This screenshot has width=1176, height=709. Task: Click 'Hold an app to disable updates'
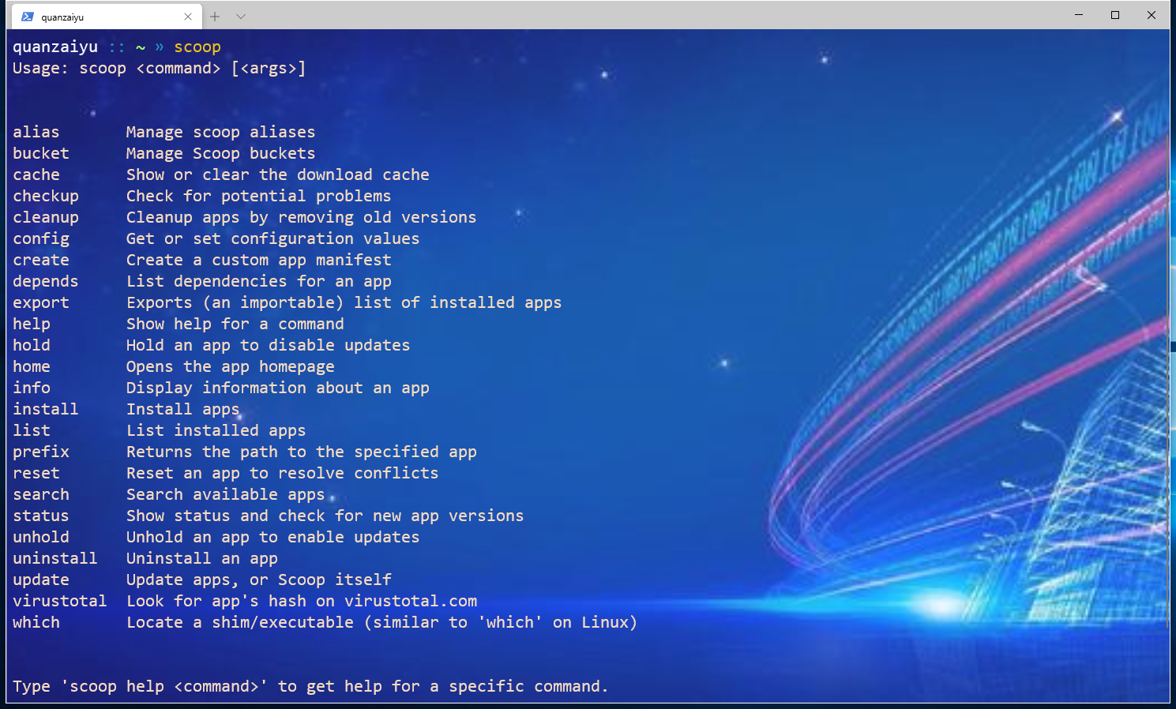click(269, 345)
